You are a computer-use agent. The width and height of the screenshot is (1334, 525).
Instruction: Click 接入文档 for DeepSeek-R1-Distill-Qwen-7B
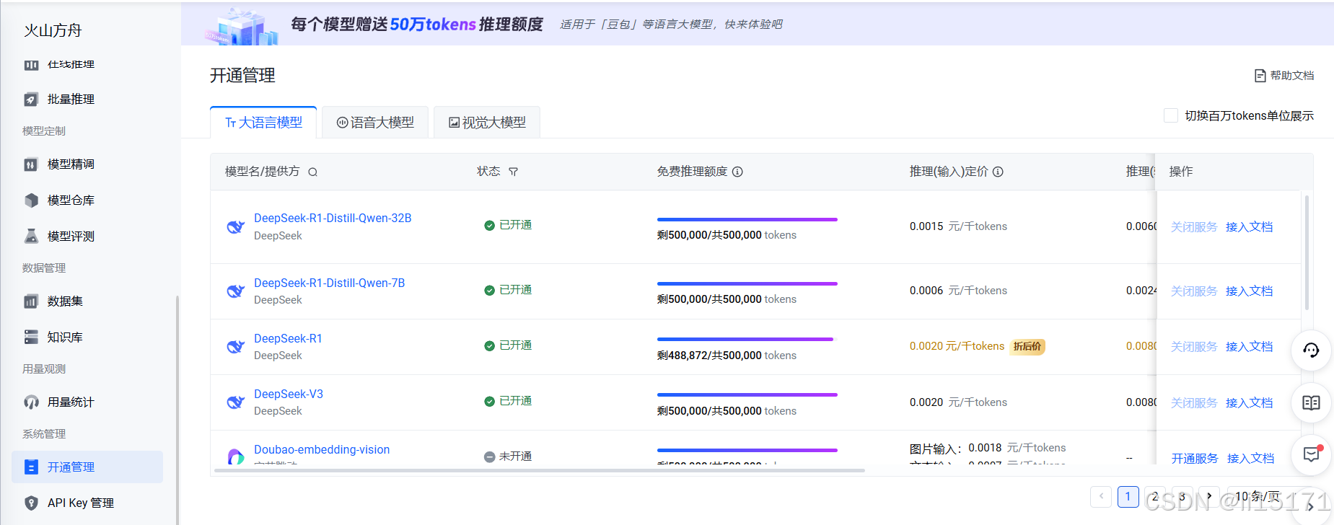[x=1249, y=291]
